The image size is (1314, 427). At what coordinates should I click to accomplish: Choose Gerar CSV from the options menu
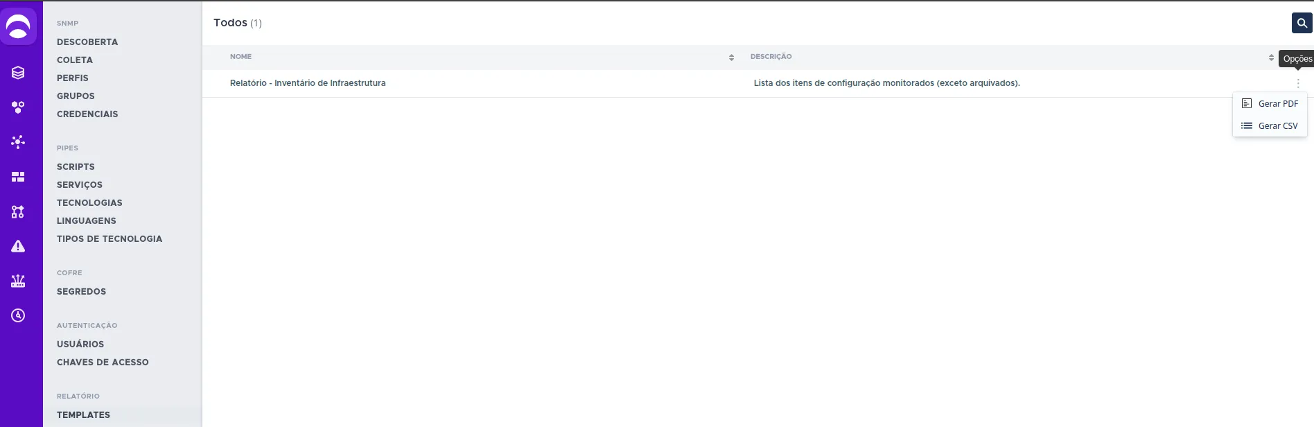pyautogui.click(x=1270, y=126)
